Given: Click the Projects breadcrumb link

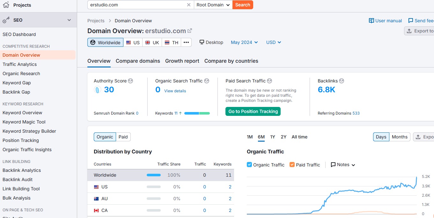Looking at the screenshot, I should point(96,21).
